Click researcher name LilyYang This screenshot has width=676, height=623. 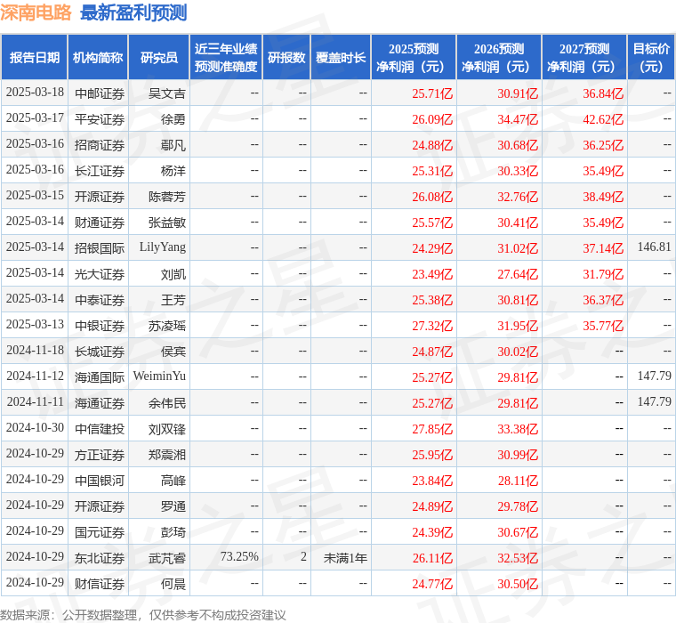(163, 247)
